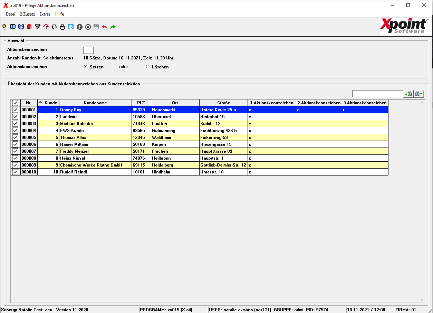The height and width of the screenshot is (313, 433).
Task: Uncheck the checkbox for row 000010
Action: [15, 172]
